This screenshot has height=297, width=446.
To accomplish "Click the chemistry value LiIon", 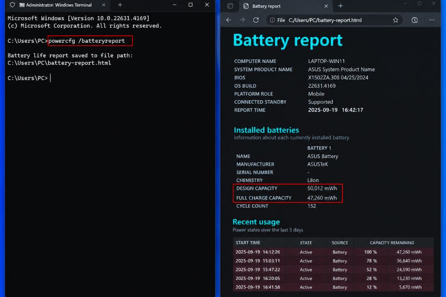I will click(313, 180).
